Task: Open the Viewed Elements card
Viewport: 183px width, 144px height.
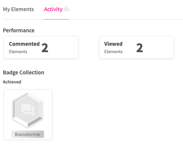Action: 136,47
